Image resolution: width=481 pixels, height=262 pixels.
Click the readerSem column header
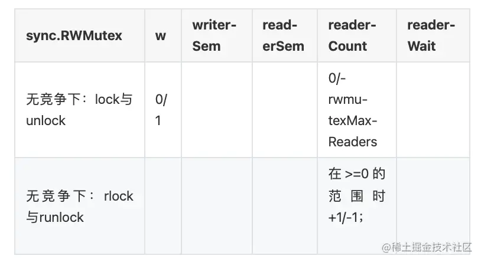(283, 35)
